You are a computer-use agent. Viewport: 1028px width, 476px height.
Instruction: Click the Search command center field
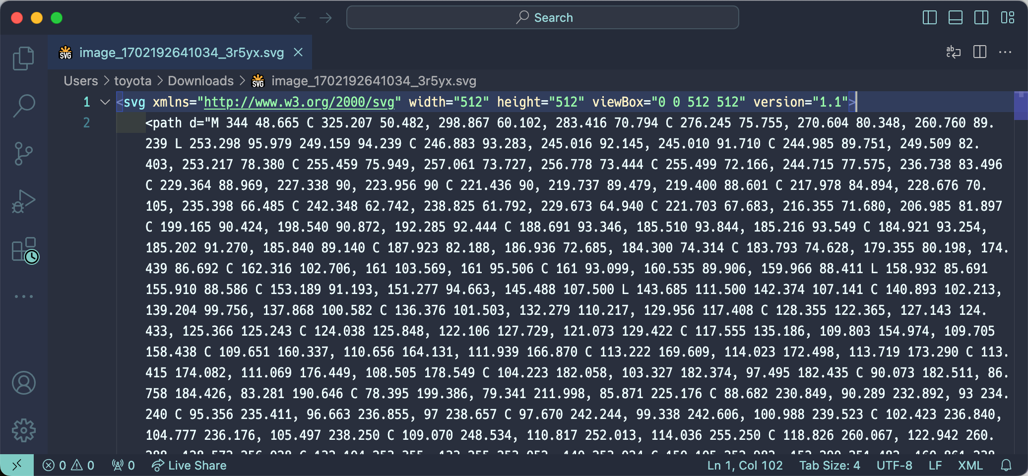click(543, 18)
